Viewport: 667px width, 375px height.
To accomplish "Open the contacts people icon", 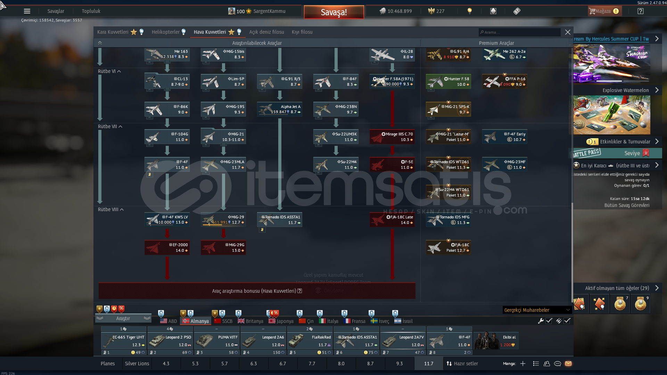I will (x=547, y=364).
